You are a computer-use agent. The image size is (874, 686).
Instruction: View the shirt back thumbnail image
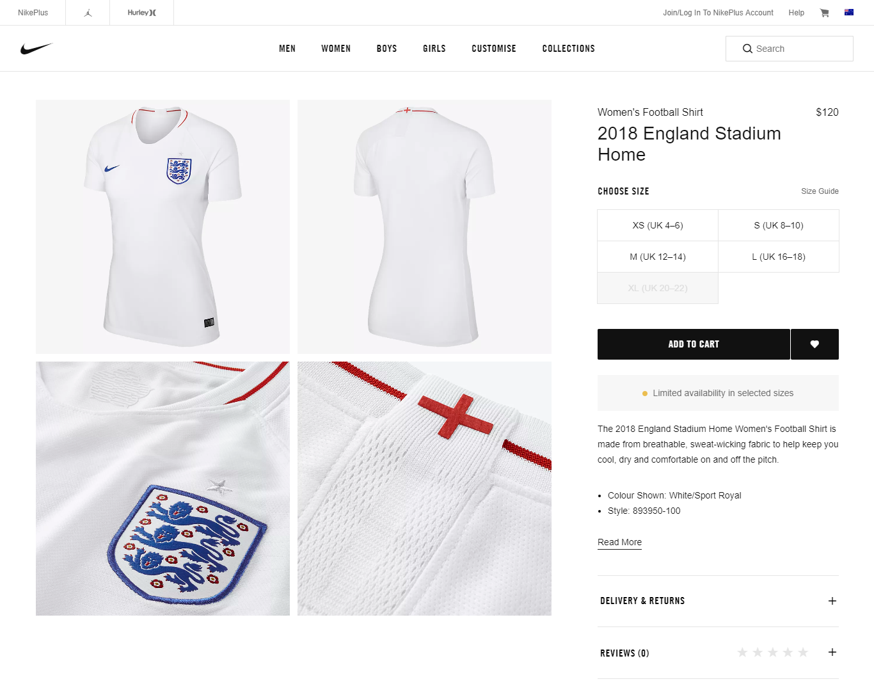coord(424,227)
